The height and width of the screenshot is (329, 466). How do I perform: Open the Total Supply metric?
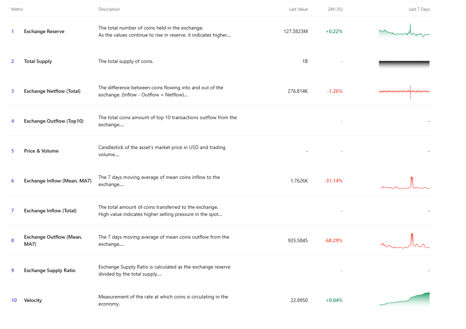pos(38,61)
